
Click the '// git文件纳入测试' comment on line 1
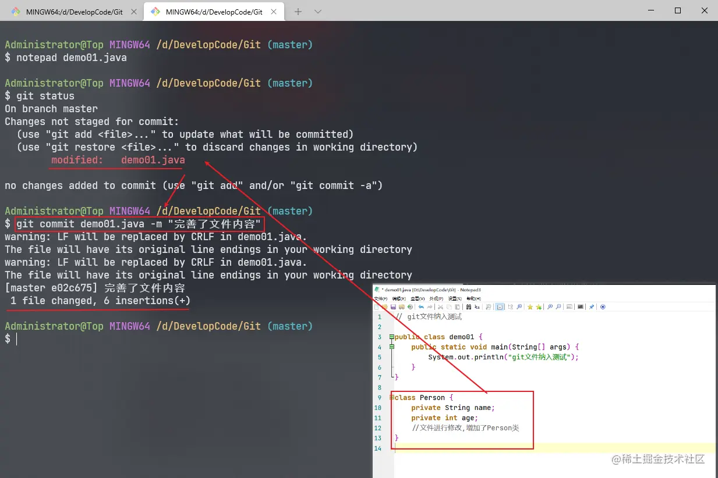point(429,317)
